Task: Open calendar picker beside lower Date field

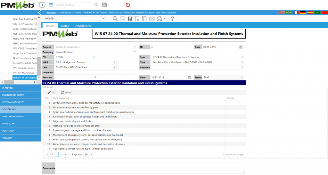Action: (x=189, y=77)
